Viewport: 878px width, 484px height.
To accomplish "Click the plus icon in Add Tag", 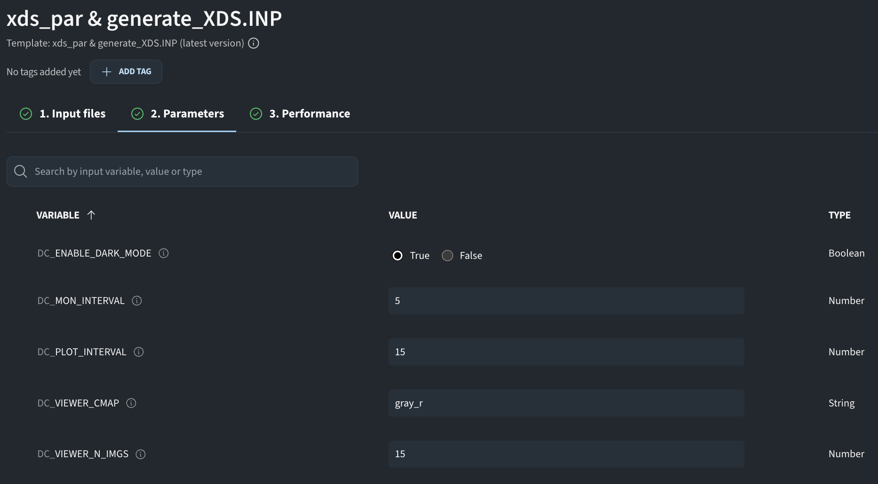I will tap(107, 72).
